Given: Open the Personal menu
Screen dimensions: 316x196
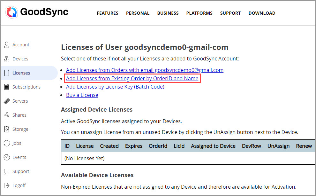Looking at the screenshot, I should [x=138, y=13].
